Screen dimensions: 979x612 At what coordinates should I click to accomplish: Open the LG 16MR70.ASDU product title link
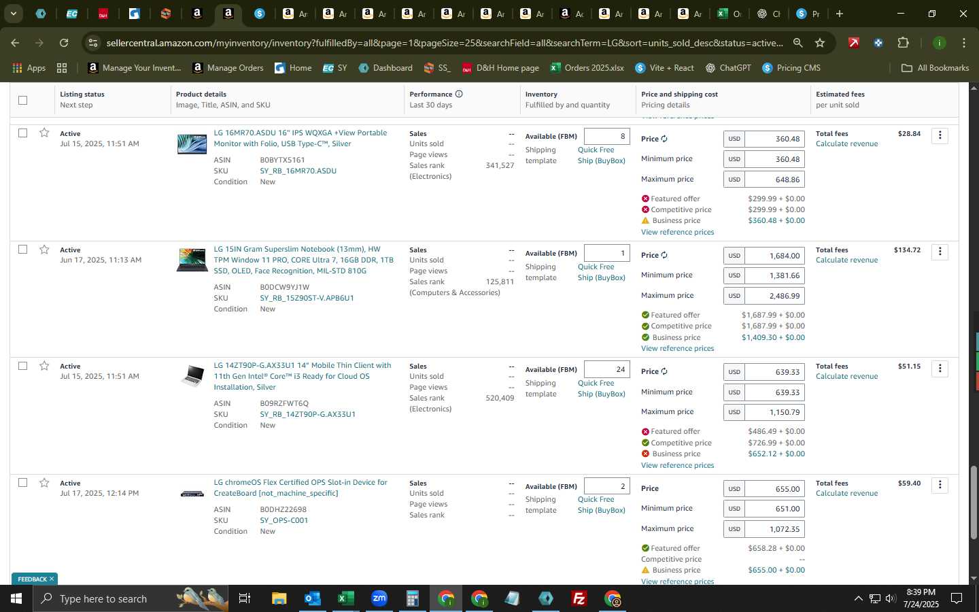tap(300, 138)
